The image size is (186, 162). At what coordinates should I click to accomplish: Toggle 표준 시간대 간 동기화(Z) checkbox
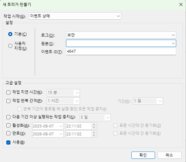pos(115,126)
